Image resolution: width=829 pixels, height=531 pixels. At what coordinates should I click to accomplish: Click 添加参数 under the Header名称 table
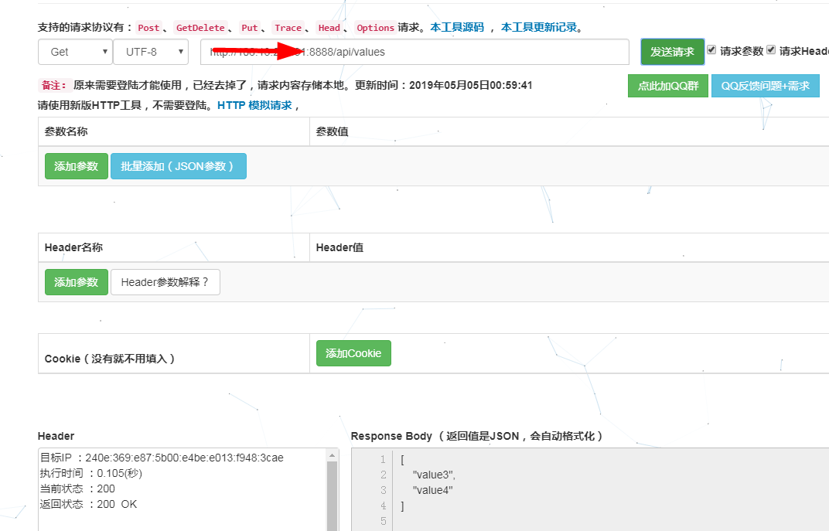pyautogui.click(x=76, y=282)
